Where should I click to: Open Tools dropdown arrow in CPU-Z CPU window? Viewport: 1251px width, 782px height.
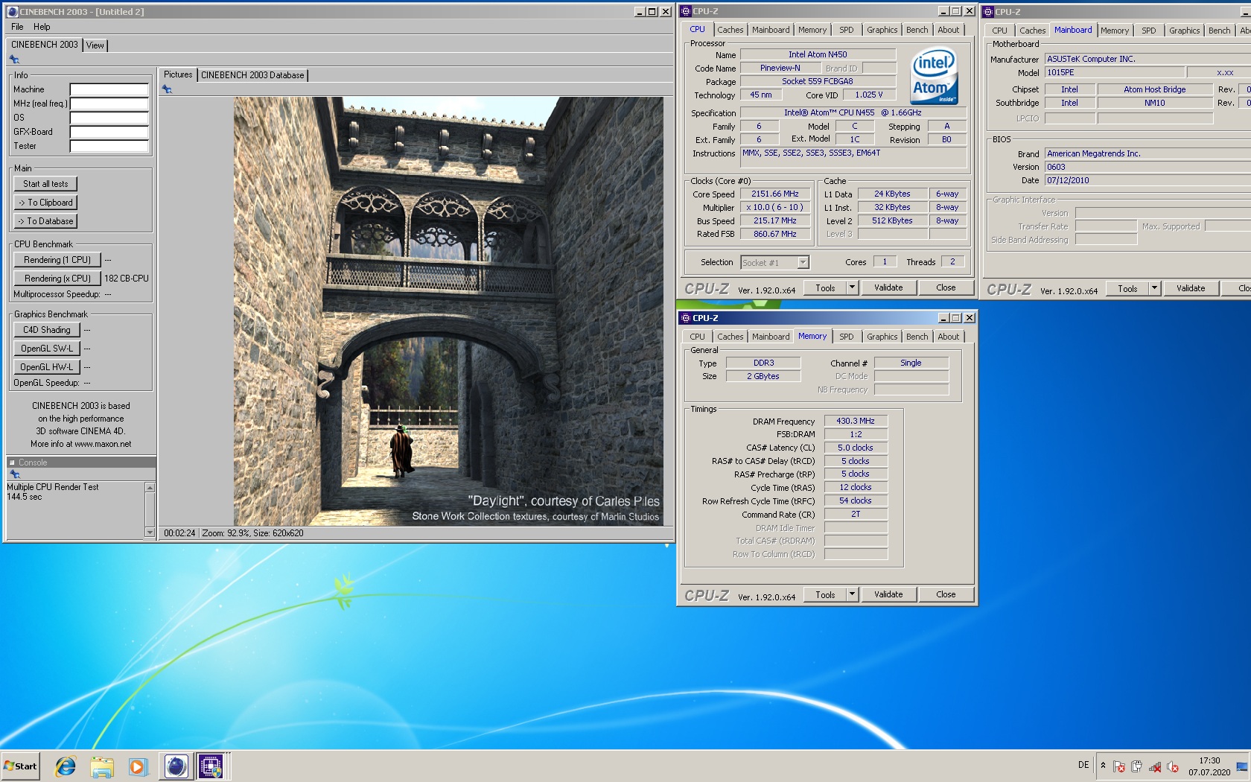coord(853,287)
